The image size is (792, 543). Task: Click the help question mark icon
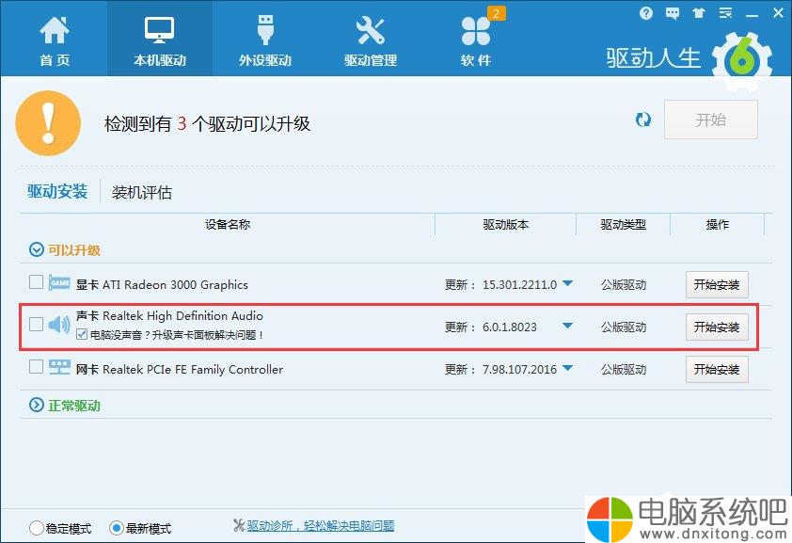[645, 13]
